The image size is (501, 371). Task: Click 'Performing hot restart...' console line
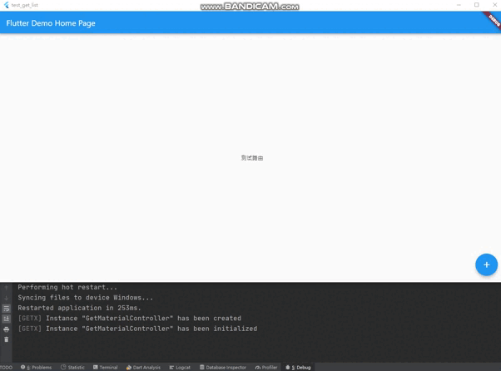67,287
